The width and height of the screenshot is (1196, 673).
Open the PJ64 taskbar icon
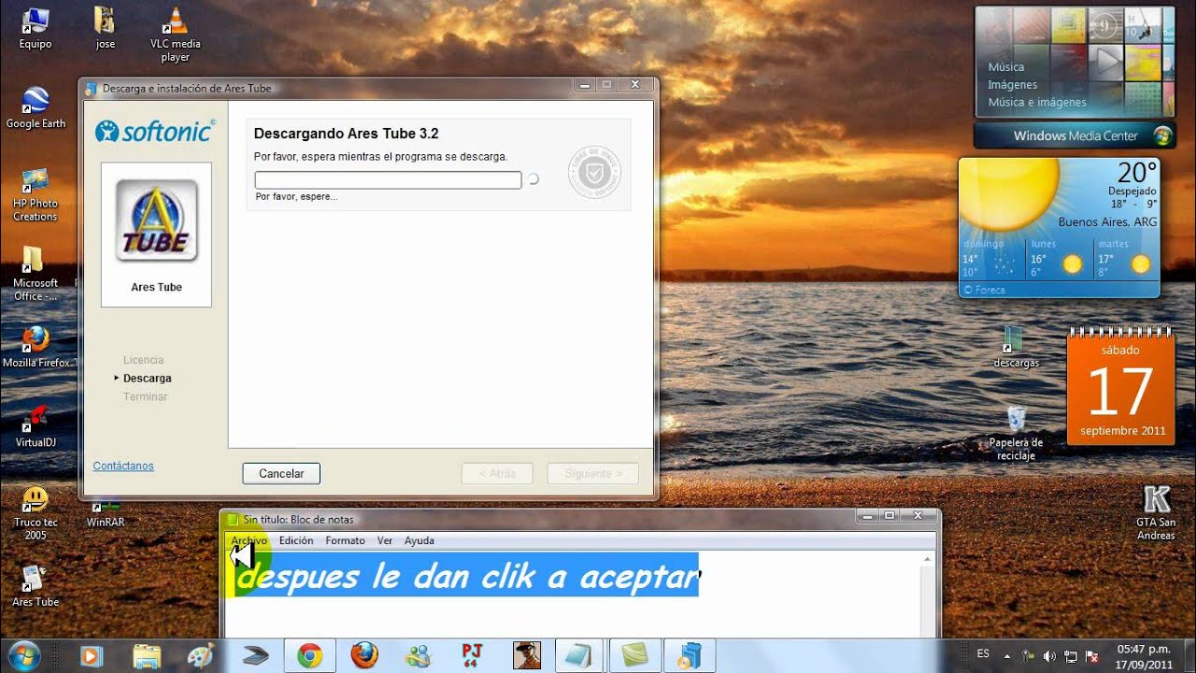click(472, 655)
